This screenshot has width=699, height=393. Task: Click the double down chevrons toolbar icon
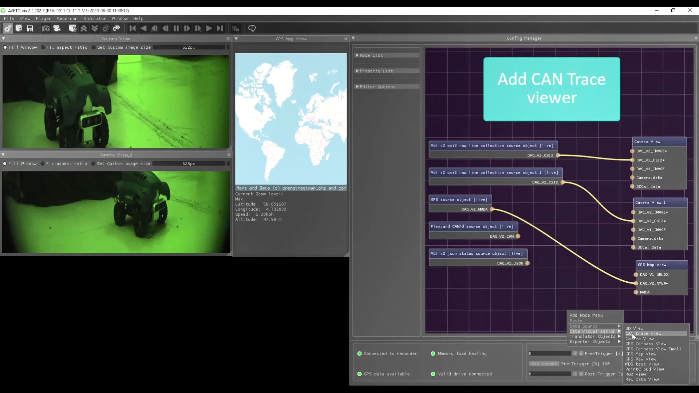coord(95,28)
